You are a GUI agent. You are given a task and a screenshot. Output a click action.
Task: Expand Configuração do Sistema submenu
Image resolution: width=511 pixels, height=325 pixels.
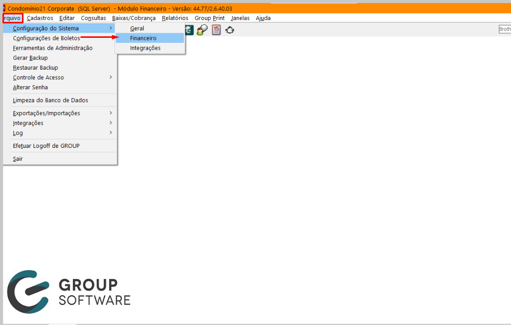pos(60,28)
